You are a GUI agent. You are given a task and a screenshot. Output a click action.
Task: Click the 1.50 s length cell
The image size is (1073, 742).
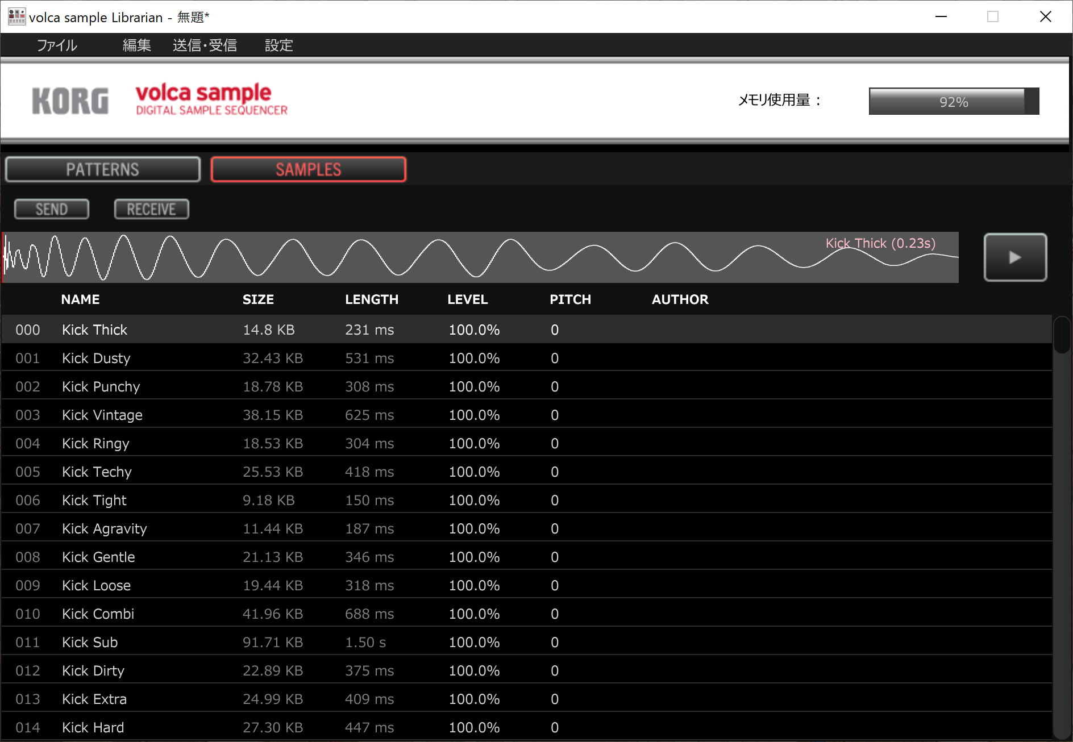click(x=365, y=642)
